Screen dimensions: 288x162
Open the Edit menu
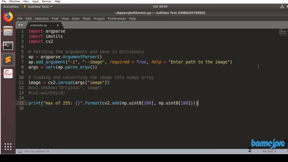28,18
